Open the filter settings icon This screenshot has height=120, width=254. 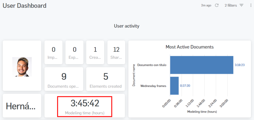point(241,5)
